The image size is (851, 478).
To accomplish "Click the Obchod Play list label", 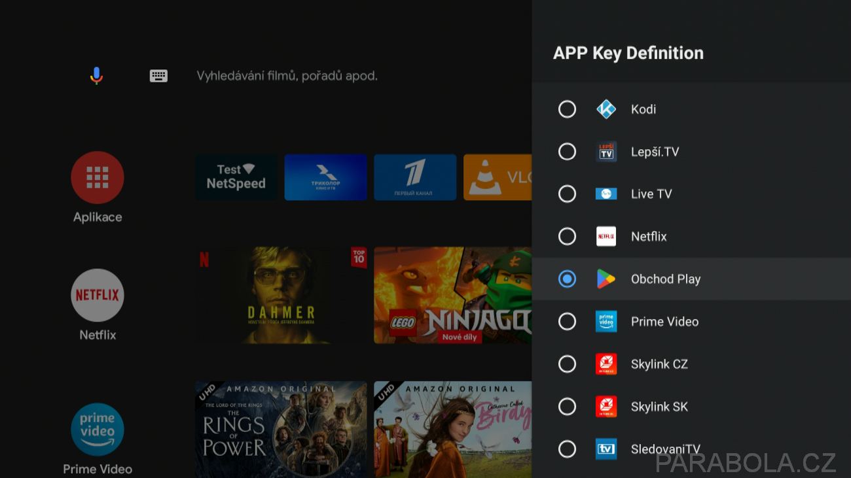I will (x=666, y=279).
